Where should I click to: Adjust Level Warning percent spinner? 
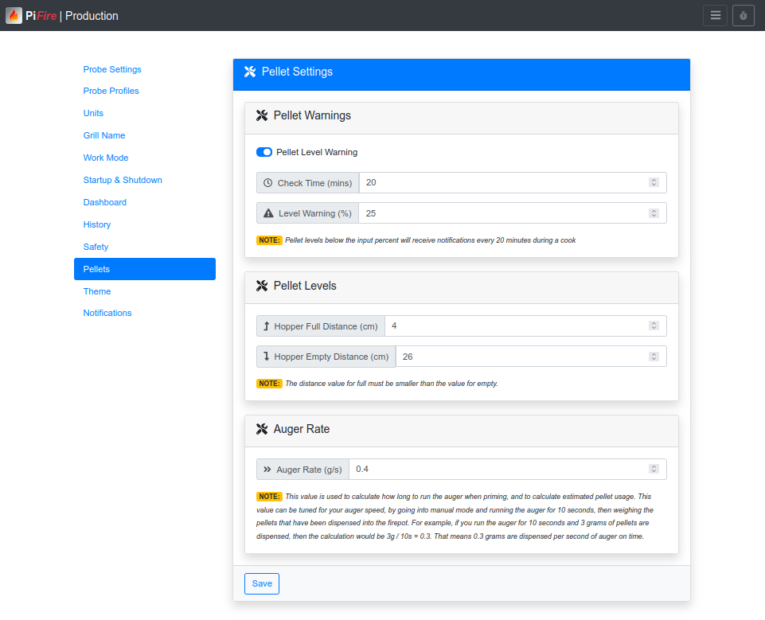coord(654,213)
